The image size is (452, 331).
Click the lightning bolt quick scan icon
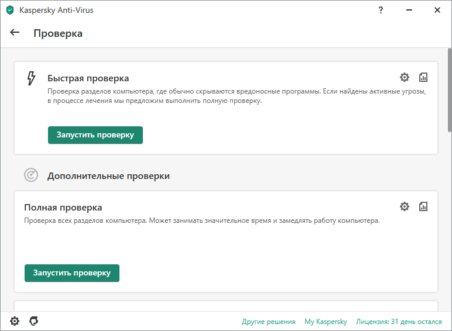coord(31,78)
